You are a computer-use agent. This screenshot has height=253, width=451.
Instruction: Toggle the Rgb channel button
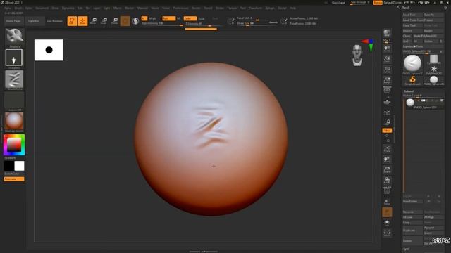pyautogui.click(x=169, y=18)
